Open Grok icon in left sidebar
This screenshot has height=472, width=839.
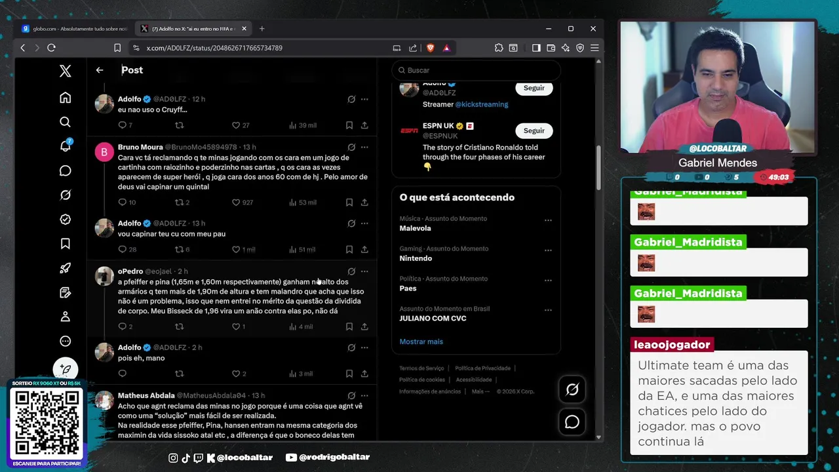coord(65,195)
